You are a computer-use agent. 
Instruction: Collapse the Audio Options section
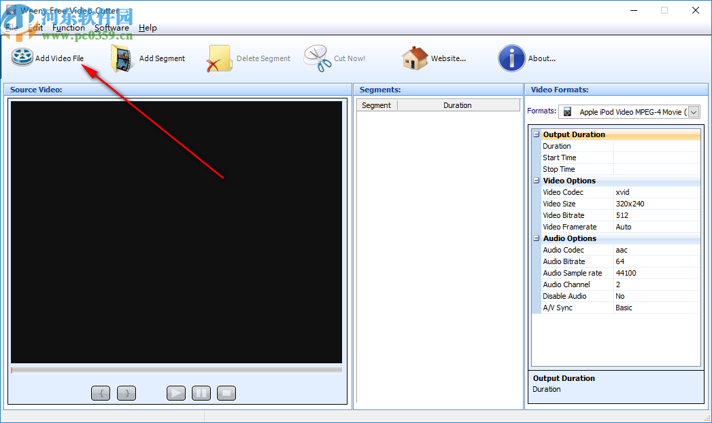(537, 238)
